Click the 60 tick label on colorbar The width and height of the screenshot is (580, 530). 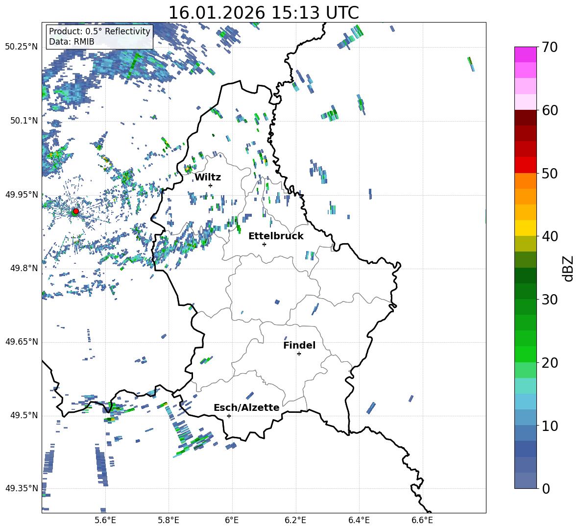click(x=550, y=110)
